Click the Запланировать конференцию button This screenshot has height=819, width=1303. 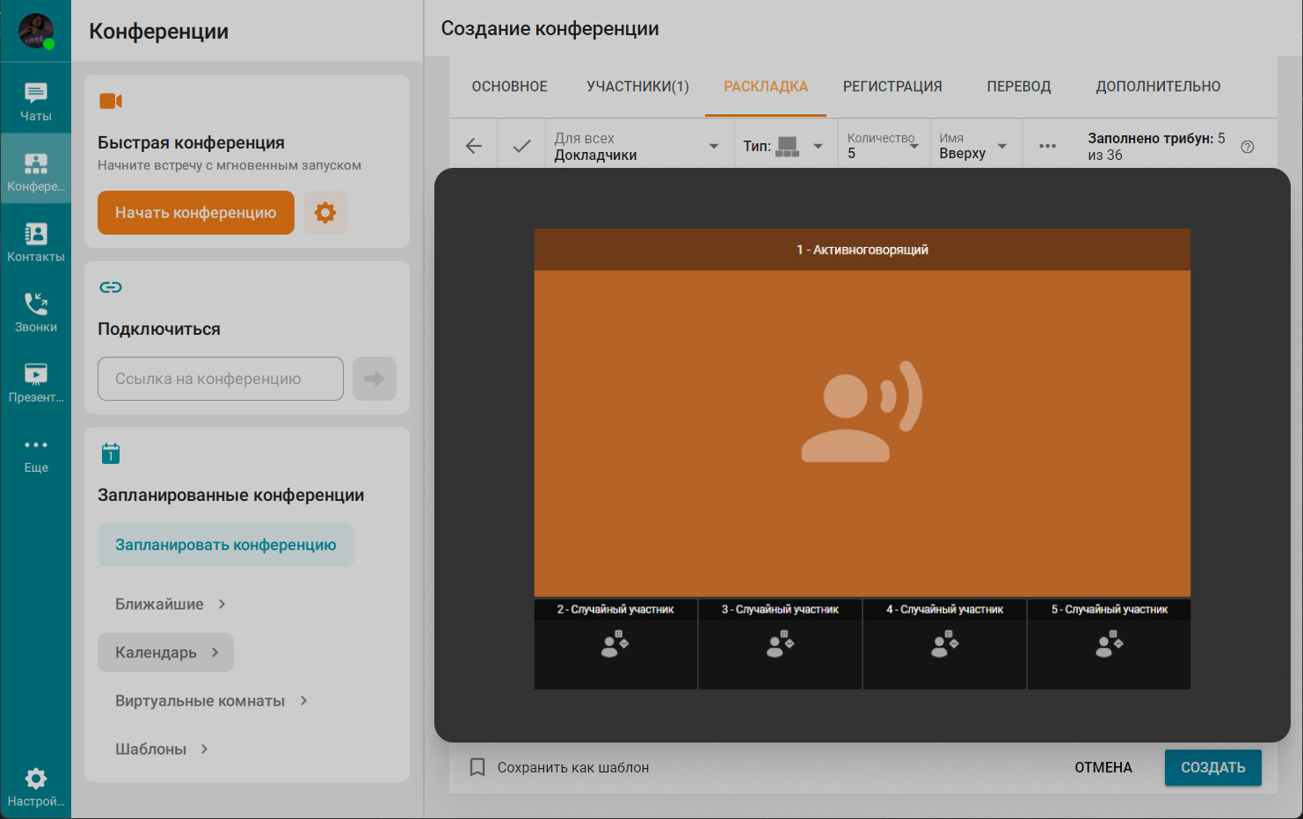[x=226, y=545]
